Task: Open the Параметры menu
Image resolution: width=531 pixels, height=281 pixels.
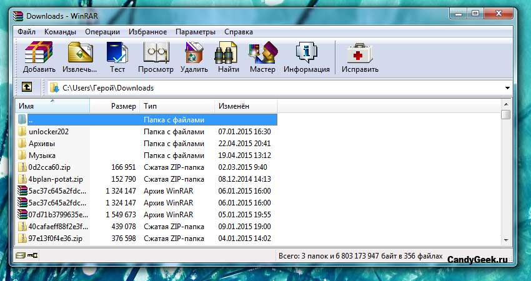Action: tap(196, 32)
